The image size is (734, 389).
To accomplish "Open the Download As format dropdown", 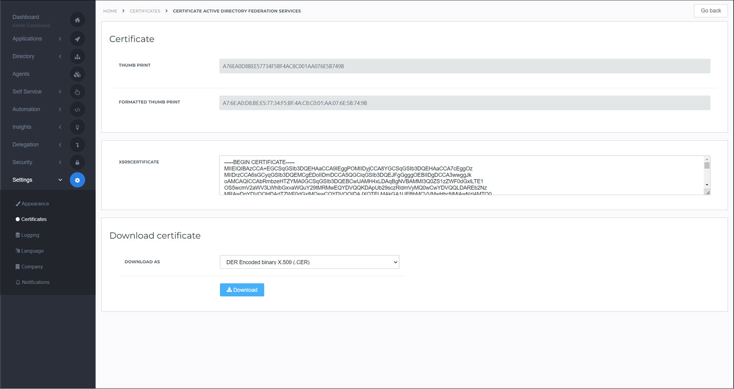I will click(309, 262).
